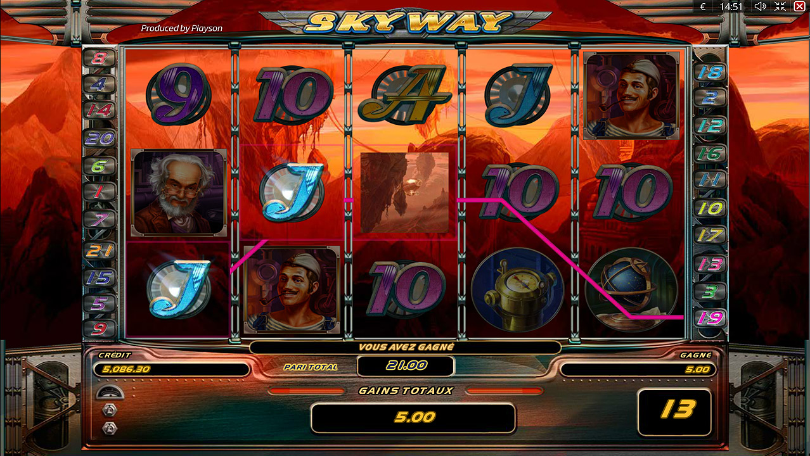This screenshot has width=810, height=456.
Task: Activate payline 21 marker
Action: [x=100, y=251]
